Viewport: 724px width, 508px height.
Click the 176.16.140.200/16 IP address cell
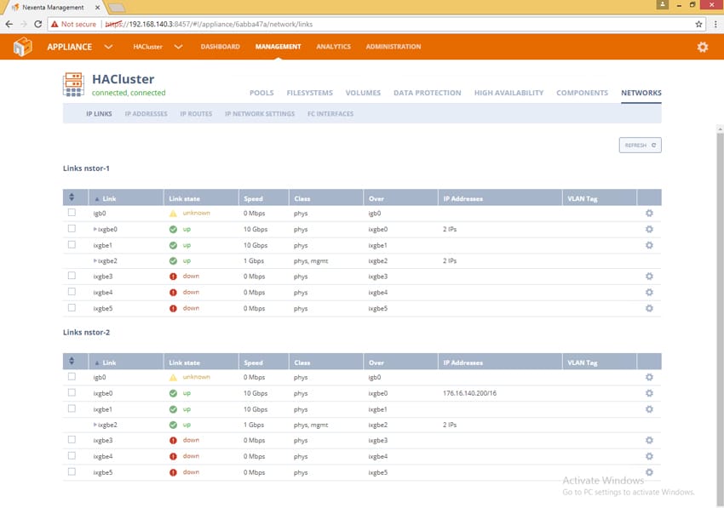(469, 393)
